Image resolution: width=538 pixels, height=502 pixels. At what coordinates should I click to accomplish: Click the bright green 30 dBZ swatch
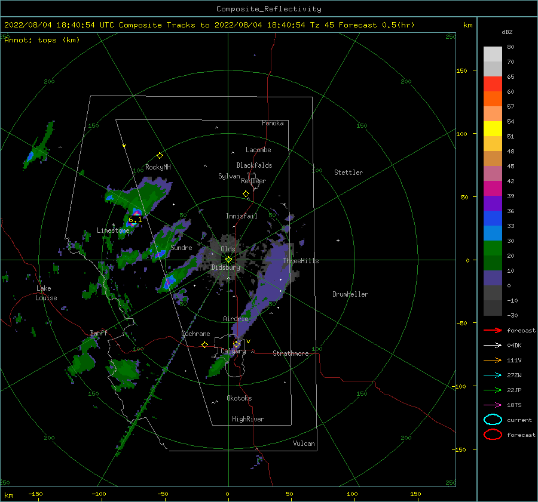(493, 248)
